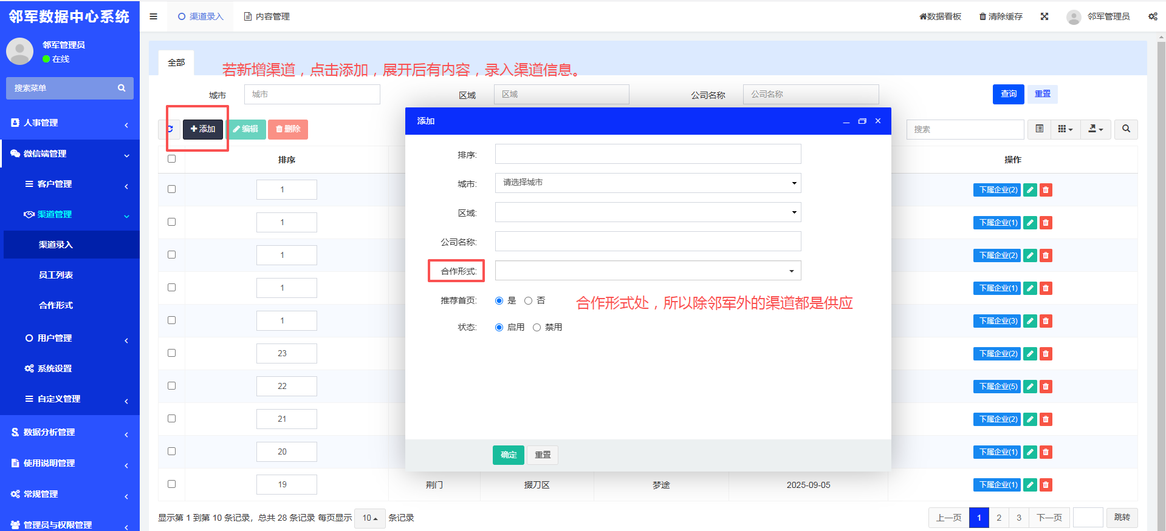The height and width of the screenshot is (531, 1166).
Task: Toggle card view icon in table toolbar
Action: point(1040,129)
